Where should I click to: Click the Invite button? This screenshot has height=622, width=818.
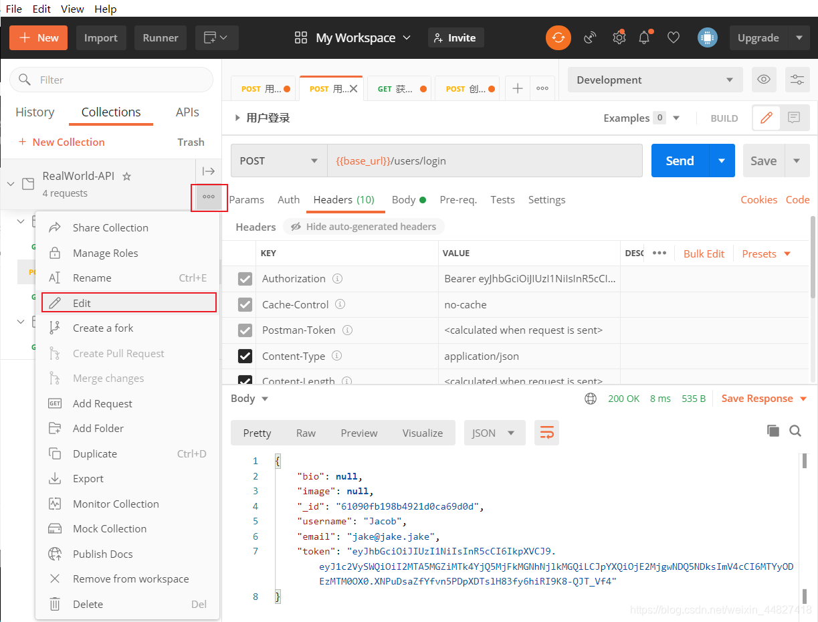click(x=455, y=37)
